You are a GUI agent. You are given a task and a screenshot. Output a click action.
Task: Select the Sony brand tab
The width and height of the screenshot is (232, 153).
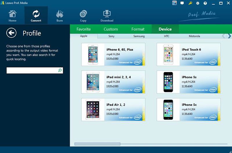pyautogui.click(x=111, y=36)
